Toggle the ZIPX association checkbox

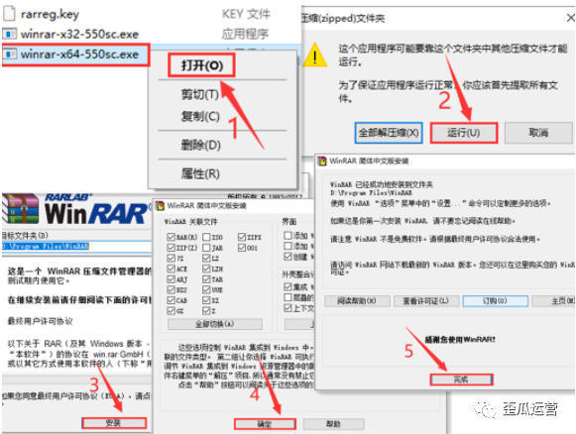242,237
